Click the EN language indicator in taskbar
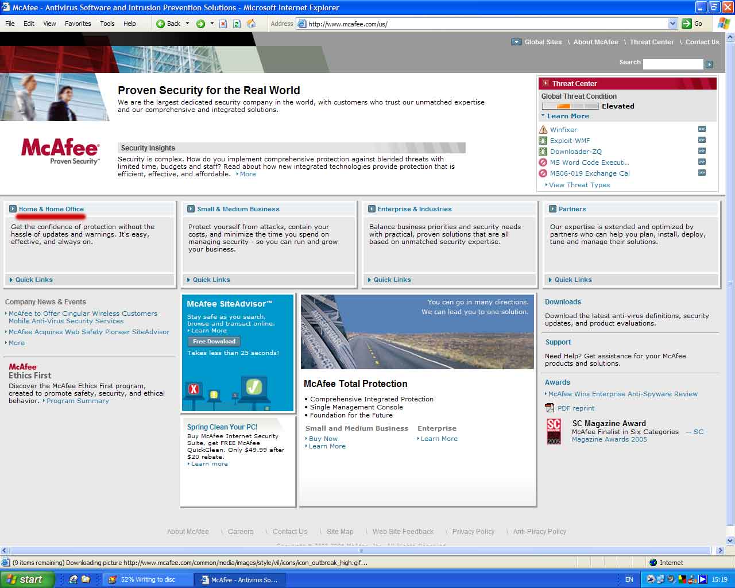735x588 pixels. coord(629,580)
